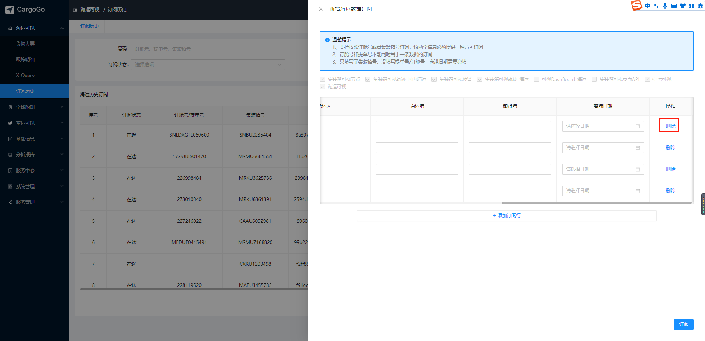Click 删除 in the third subscription row

(670, 169)
